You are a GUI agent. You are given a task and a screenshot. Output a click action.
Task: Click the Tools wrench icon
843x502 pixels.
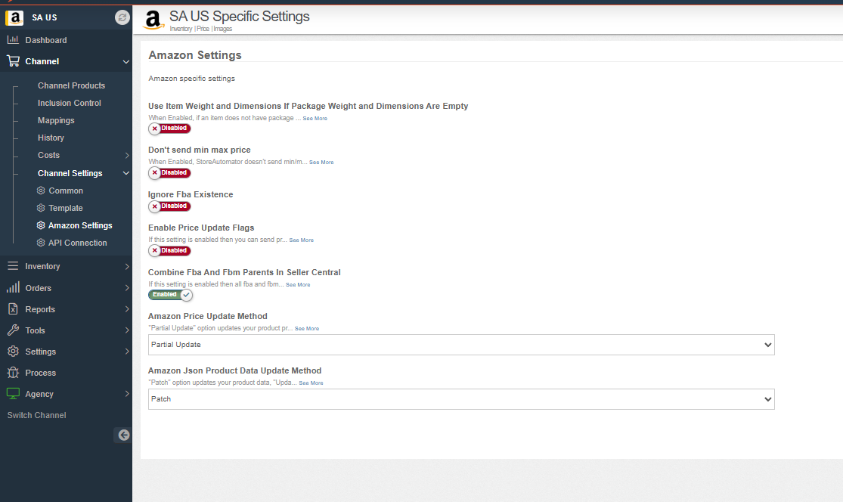[13, 330]
